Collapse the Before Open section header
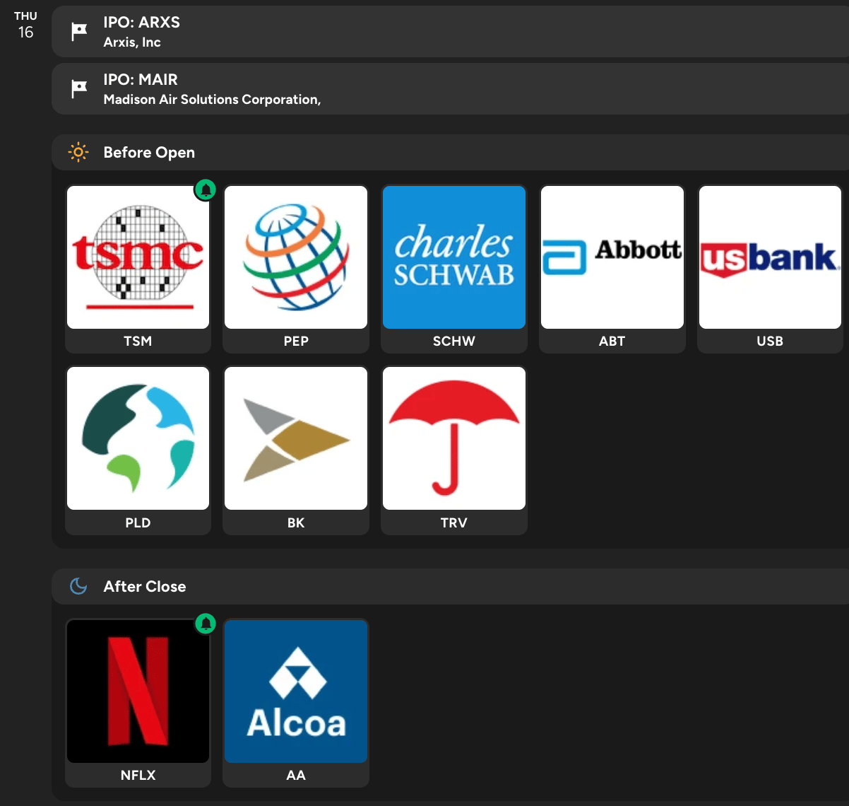The width and height of the screenshot is (849, 806). pos(450,153)
